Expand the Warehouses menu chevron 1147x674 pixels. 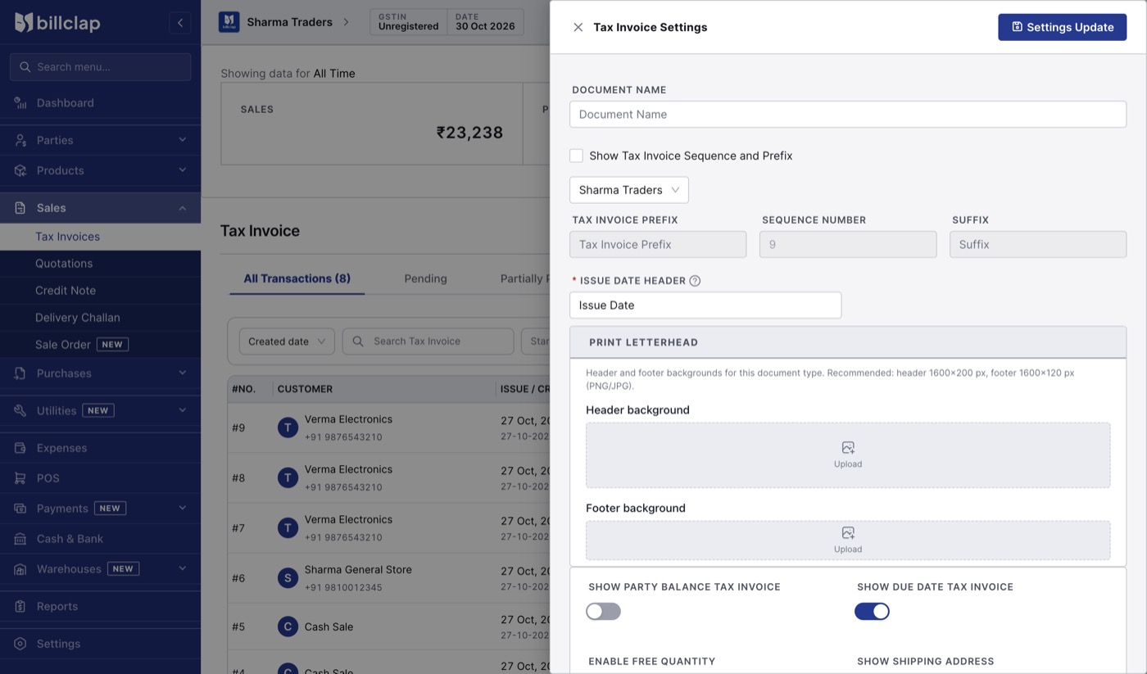(x=182, y=568)
